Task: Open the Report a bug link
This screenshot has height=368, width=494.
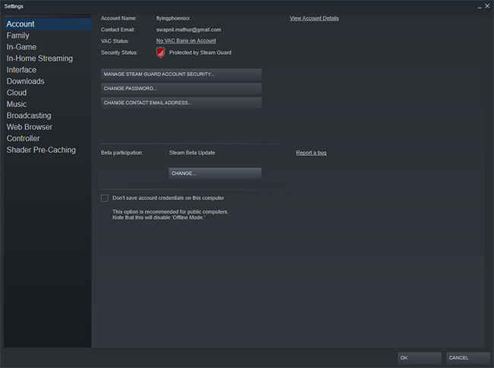Action: click(312, 153)
